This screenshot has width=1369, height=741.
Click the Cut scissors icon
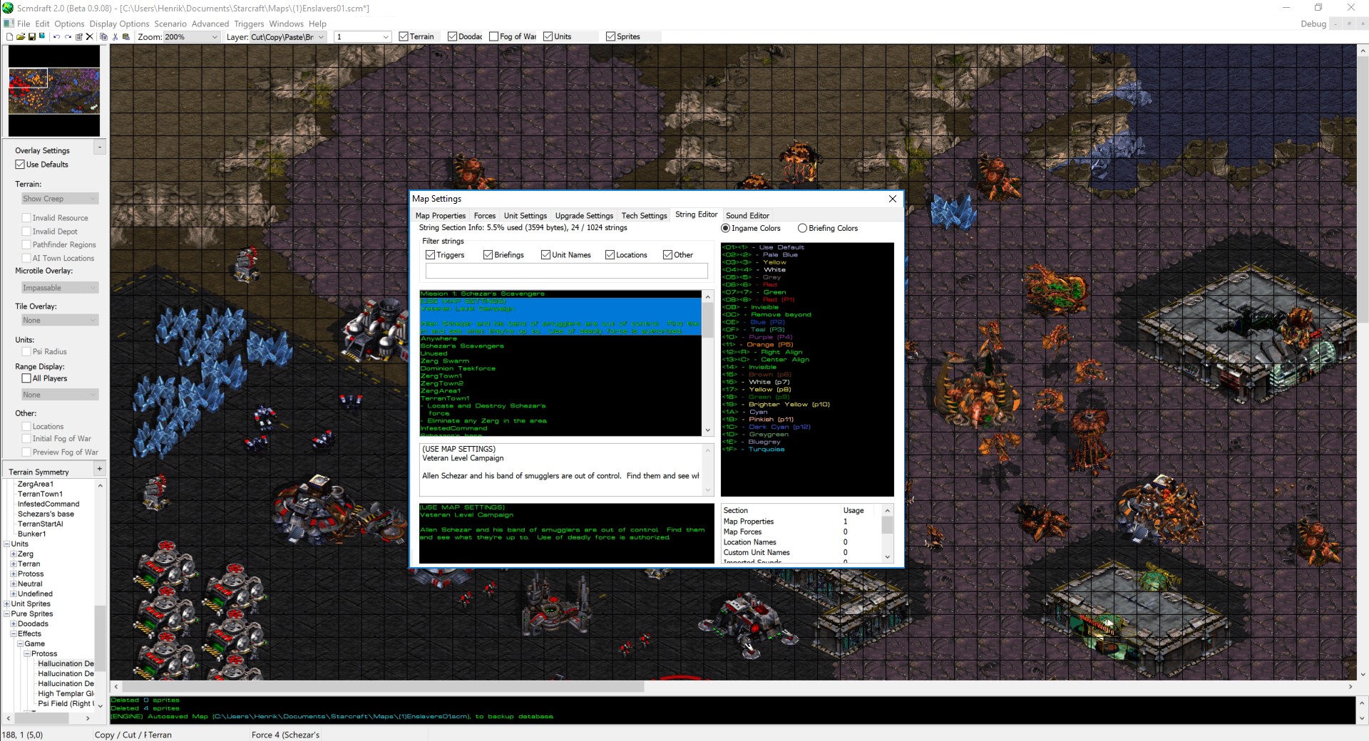click(x=115, y=36)
